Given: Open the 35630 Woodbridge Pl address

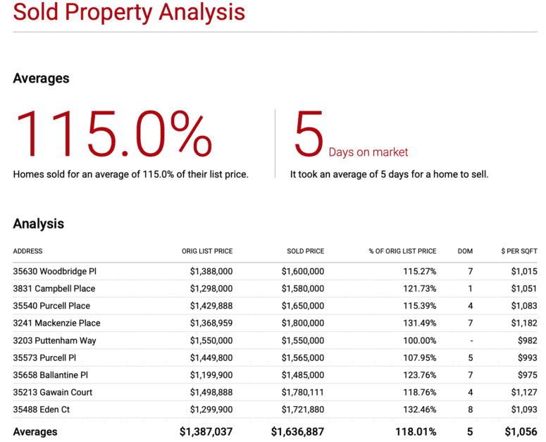Looking at the screenshot, I should (55, 271).
